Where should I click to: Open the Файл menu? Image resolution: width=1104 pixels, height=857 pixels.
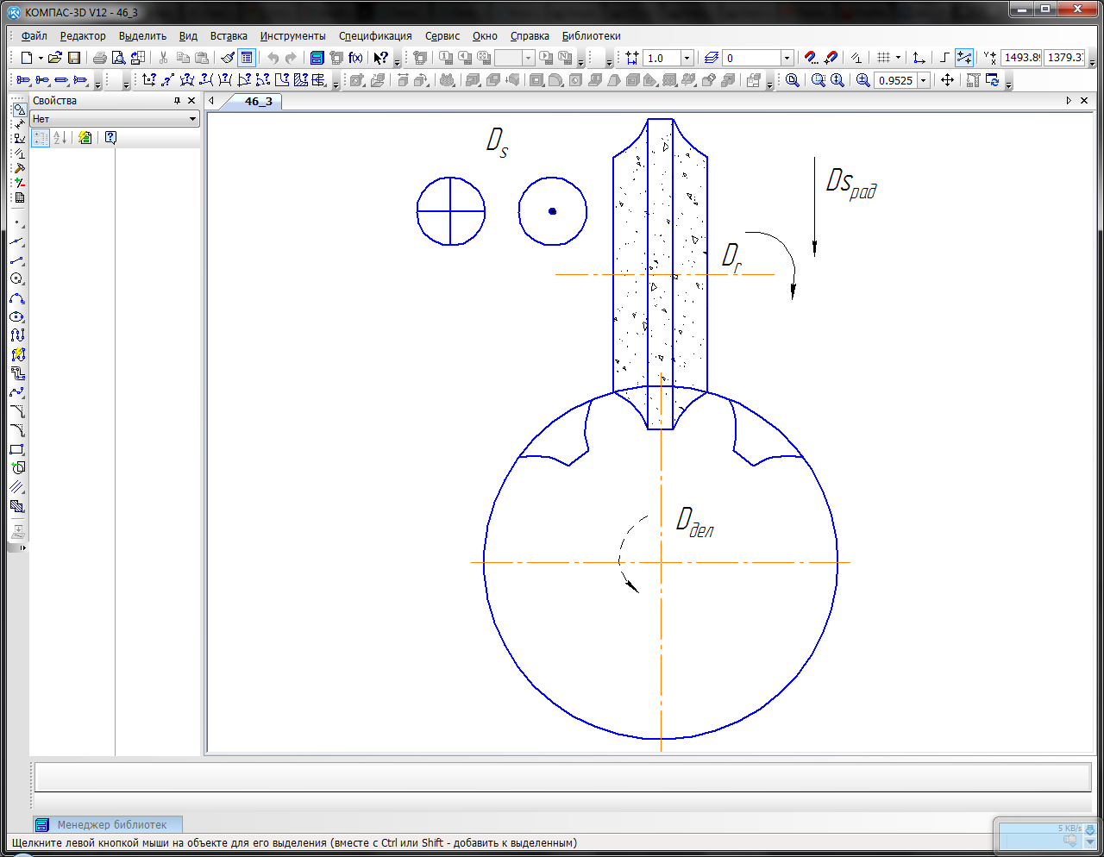click(34, 36)
